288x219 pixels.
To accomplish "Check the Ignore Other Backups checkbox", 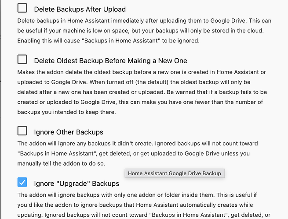I will (x=22, y=131).
